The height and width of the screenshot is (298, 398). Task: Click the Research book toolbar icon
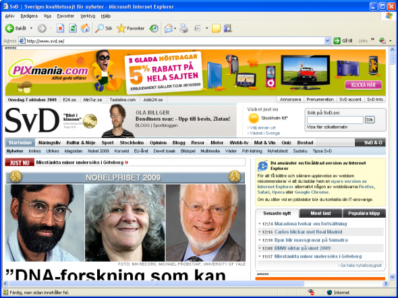(228, 28)
